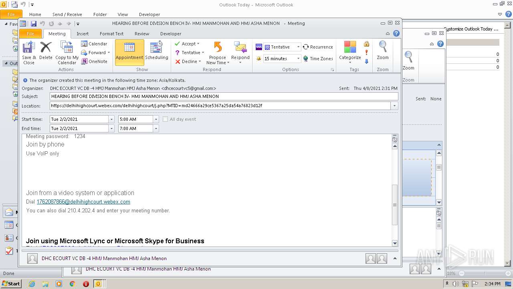This screenshot has width=513, height=289.
Task: Open Send / Receive tab in main Outlook
Action: 67,14
